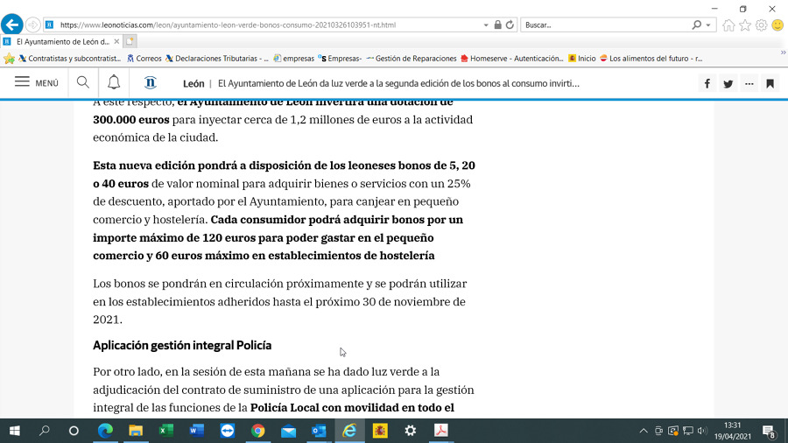Click the 'León' section link in header
Screen dimensions: 788x443
click(193, 84)
